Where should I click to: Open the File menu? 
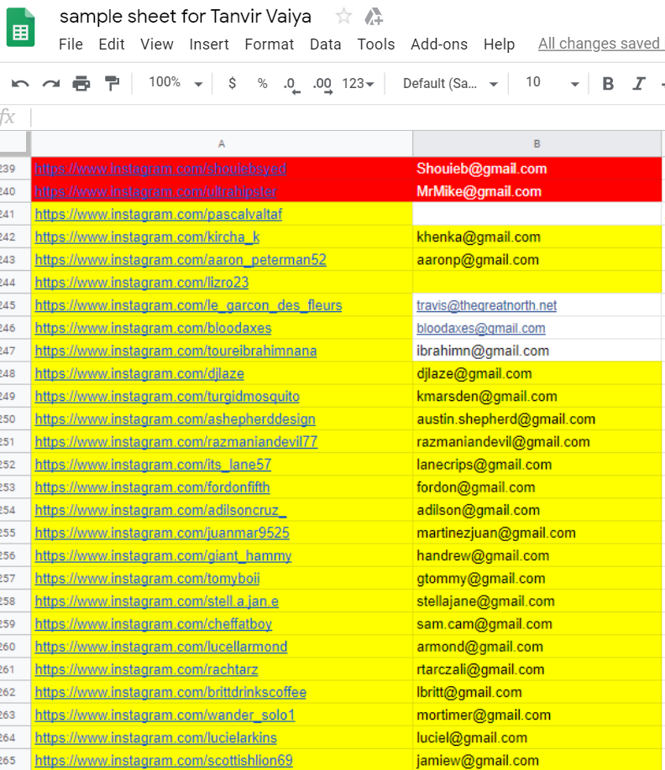(71, 44)
